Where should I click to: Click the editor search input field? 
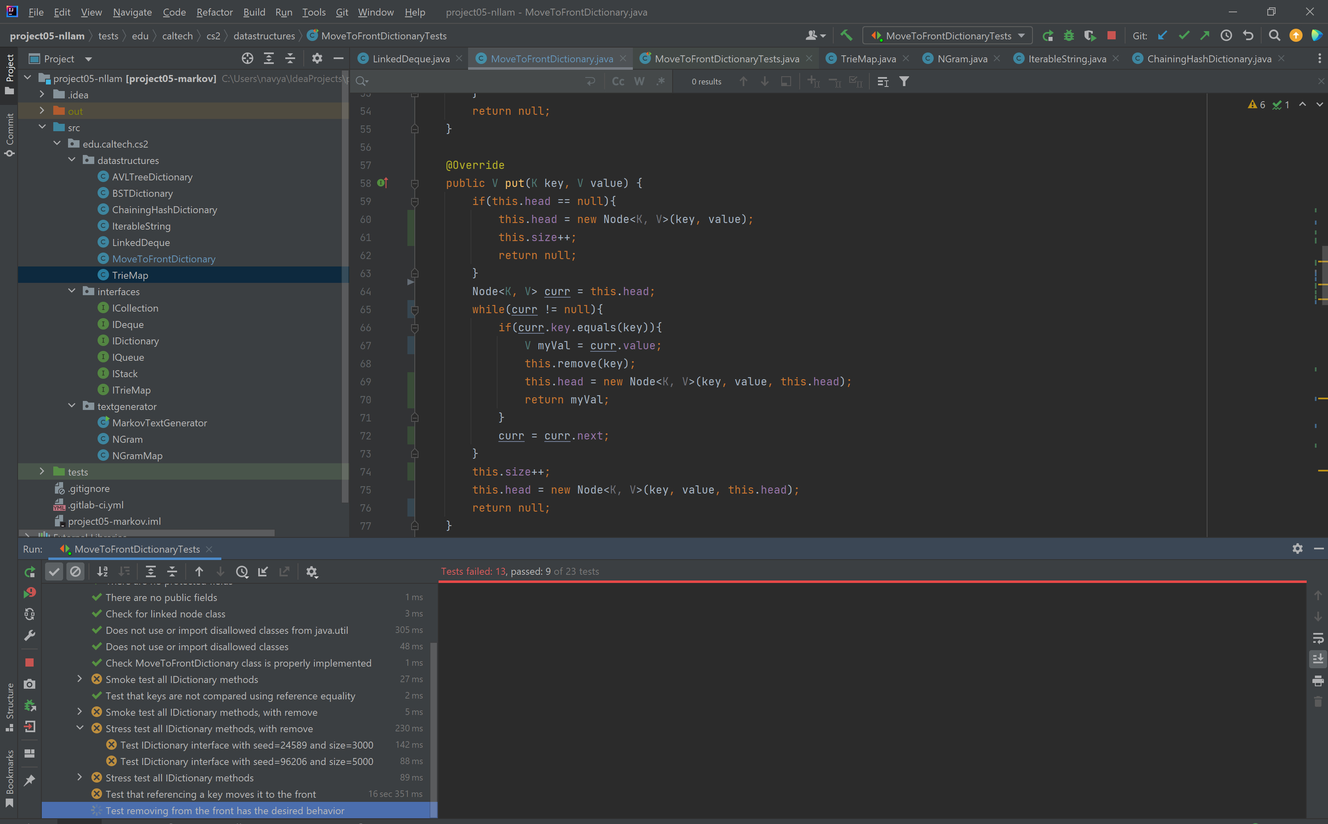(474, 81)
